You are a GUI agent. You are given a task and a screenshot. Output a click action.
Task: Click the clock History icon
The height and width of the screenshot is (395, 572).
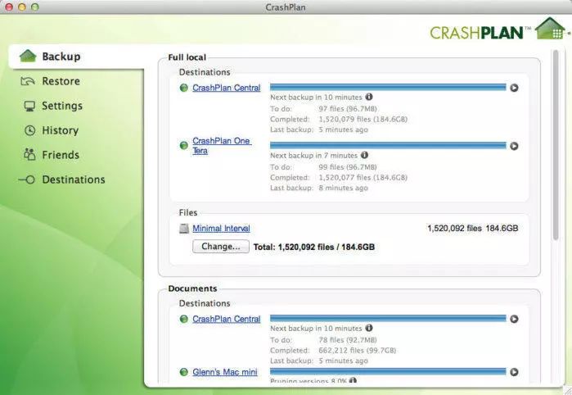tap(30, 130)
